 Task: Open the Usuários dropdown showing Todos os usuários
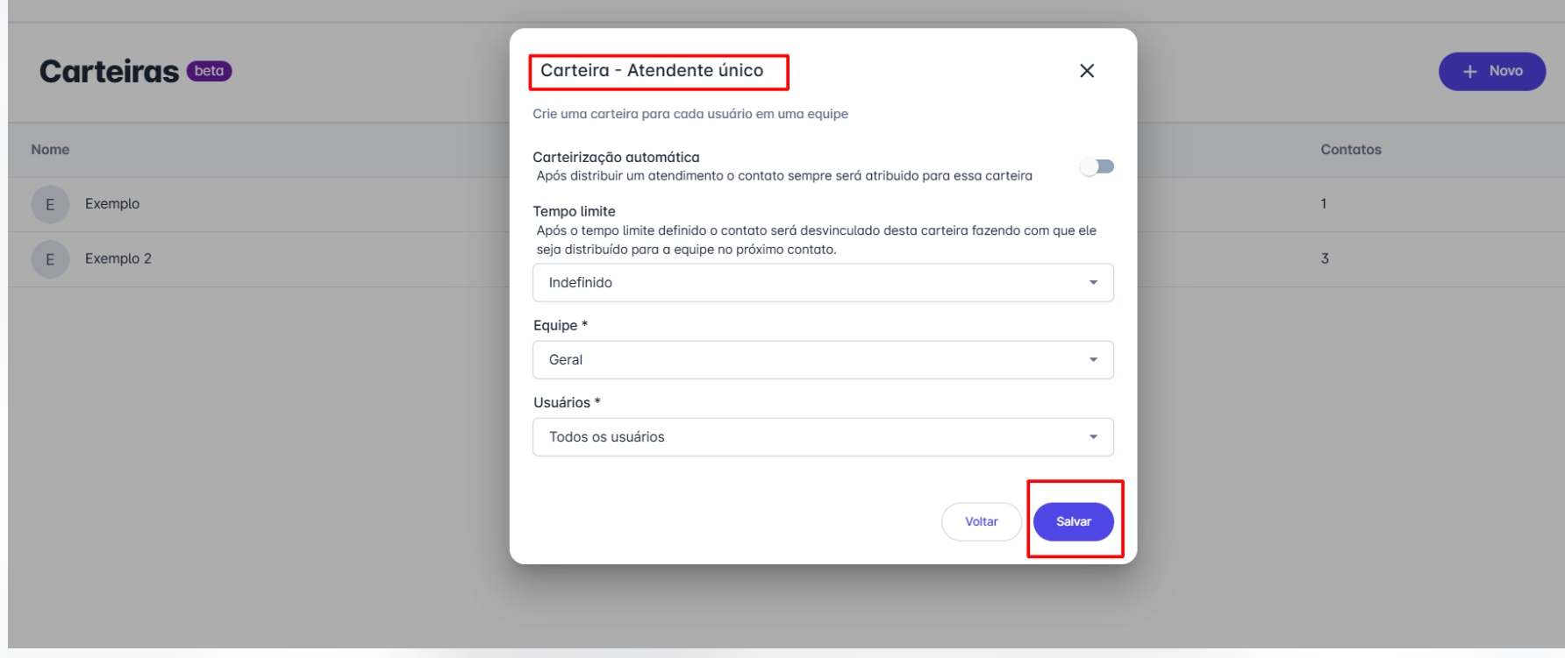pyautogui.click(x=822, y=437)
